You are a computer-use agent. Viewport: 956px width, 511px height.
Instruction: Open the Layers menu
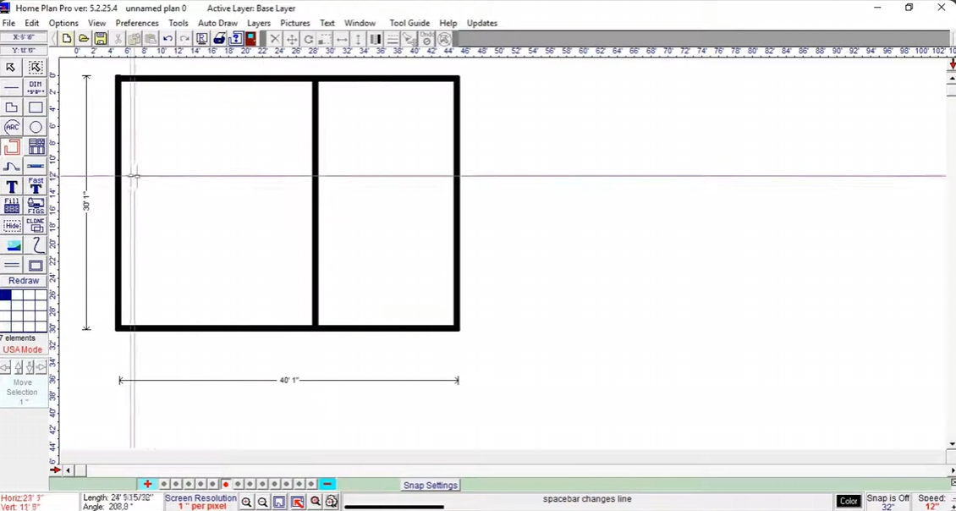[x=259, y=23]
